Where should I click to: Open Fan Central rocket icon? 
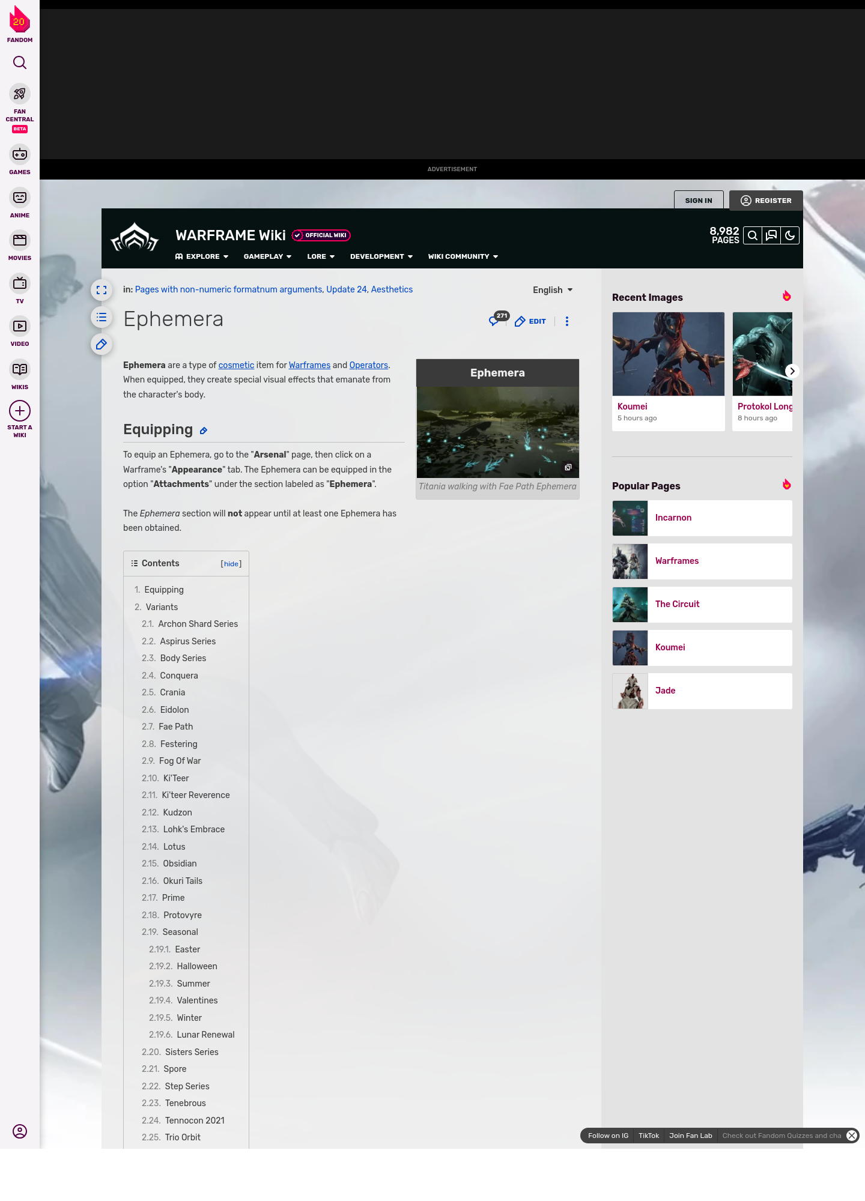[x=20, y=94]
